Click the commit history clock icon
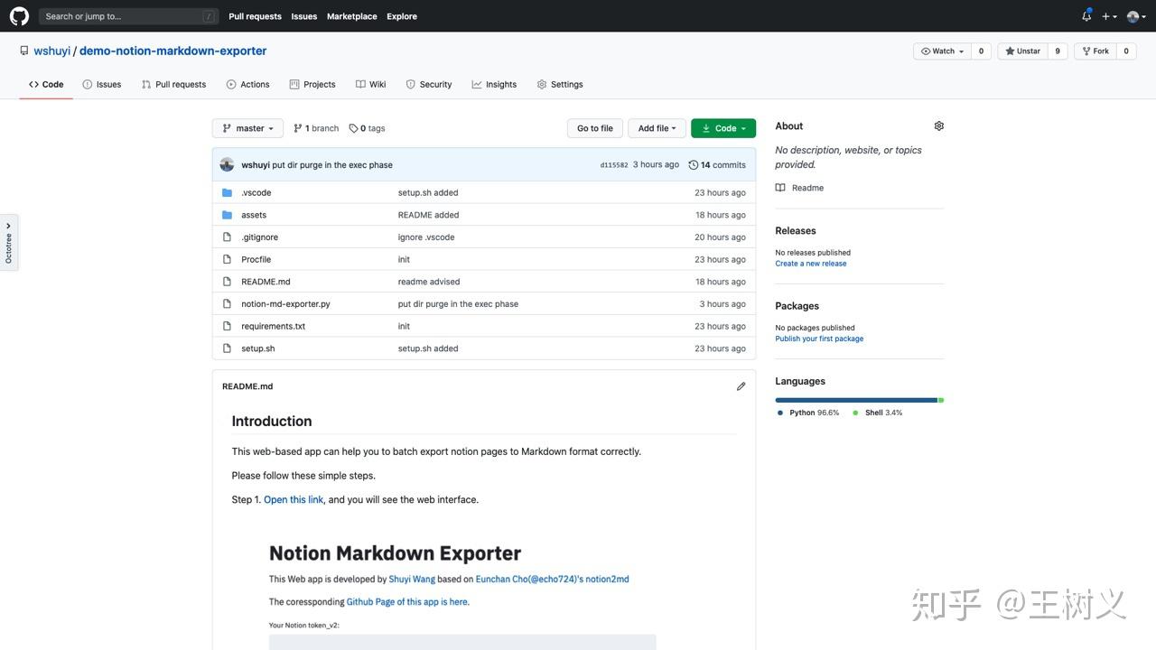The height and width of the screenshot is (650, 1156). click(694, 164)
